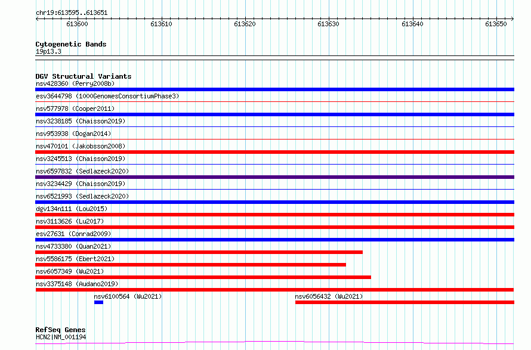Open nsv6057349 (Wu2021) variant

point(70,271)
